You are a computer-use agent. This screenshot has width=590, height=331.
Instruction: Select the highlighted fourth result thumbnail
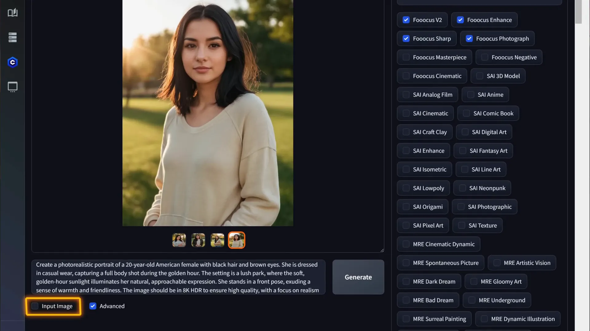point(237,240)
